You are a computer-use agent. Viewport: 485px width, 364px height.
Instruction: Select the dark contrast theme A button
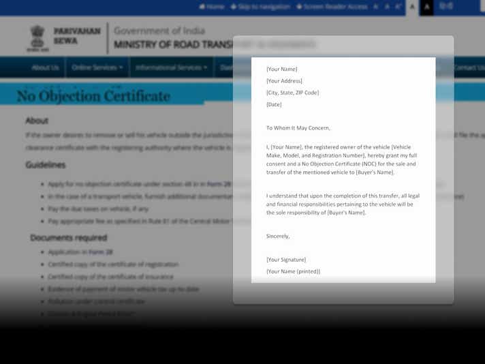pyautogui.click(x=427, y=7)
